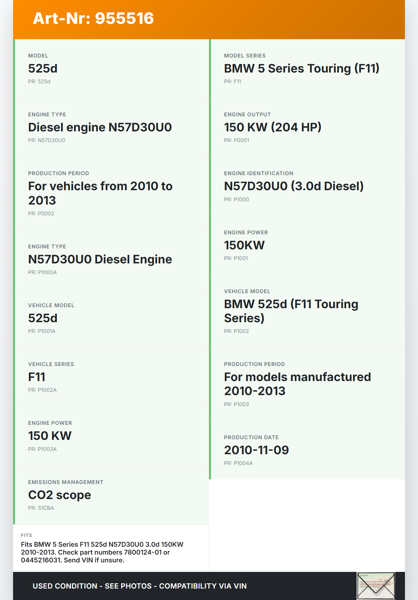This screenshot has height=600, width=418.
Task: Click the Fits description paragraph
Action: (x=102, y=552)
